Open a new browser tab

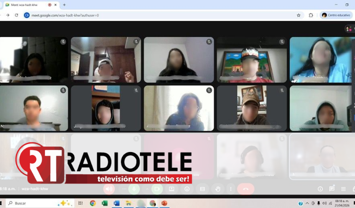click(x=64, y=5)
